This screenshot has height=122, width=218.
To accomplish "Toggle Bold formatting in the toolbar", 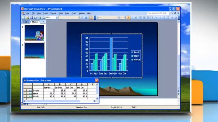I will 128,18.
